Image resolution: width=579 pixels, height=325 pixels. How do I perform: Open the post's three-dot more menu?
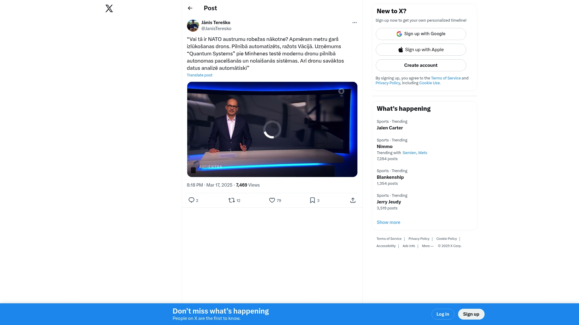coord(354,23)
